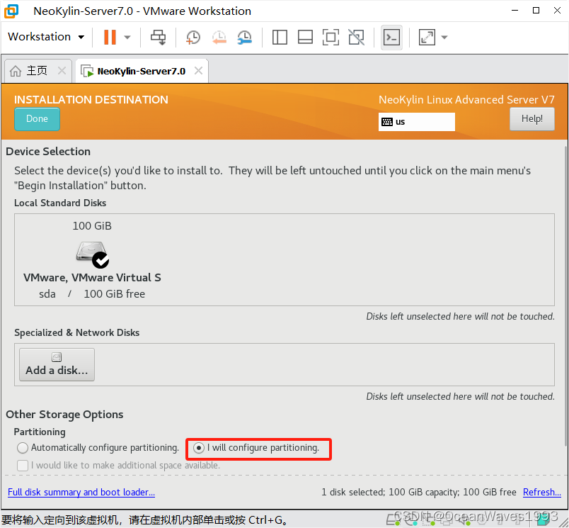Click the VMware Workstation app icon
Viewport: 569px width, 528px height.
tap(11, 11)
